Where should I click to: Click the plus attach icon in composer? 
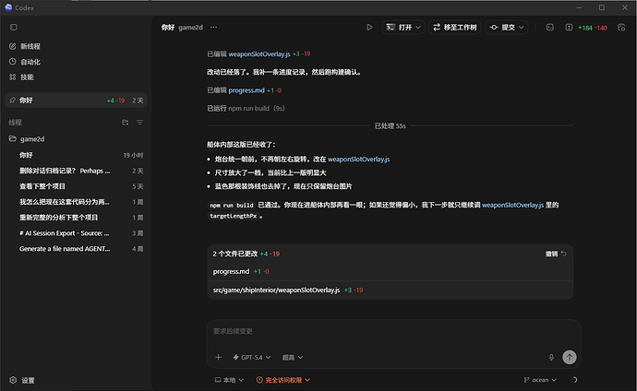[218, 357]
